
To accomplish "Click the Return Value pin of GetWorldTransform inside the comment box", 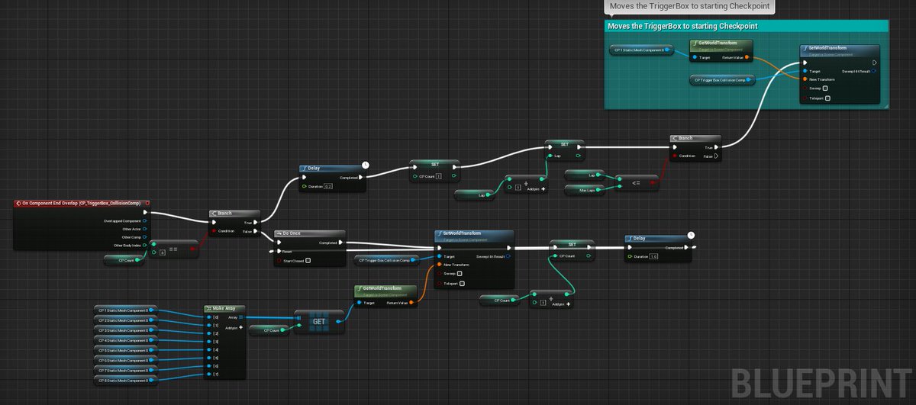I will click(747, 56).
